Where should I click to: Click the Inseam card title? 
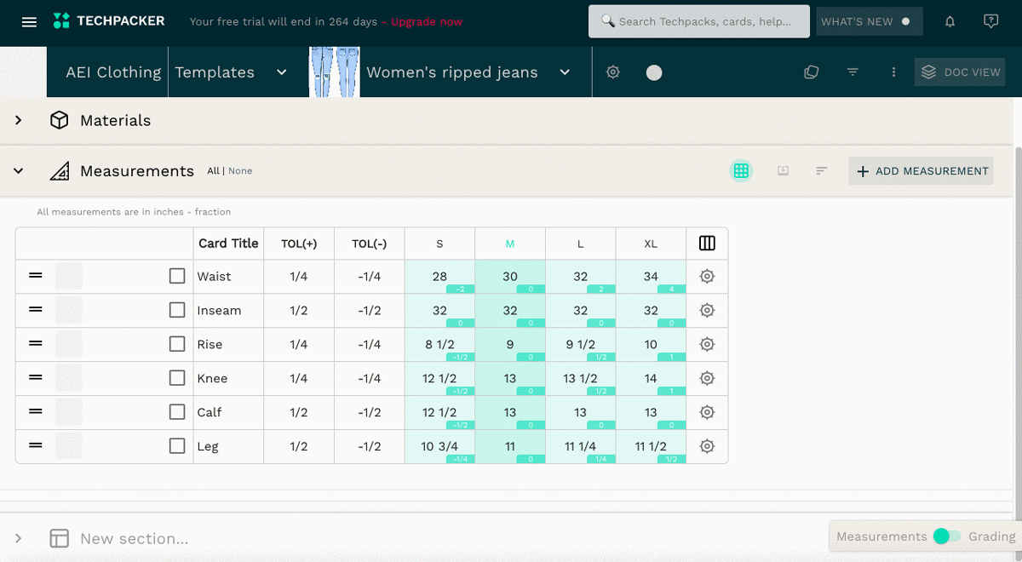(x=219, y=311)
